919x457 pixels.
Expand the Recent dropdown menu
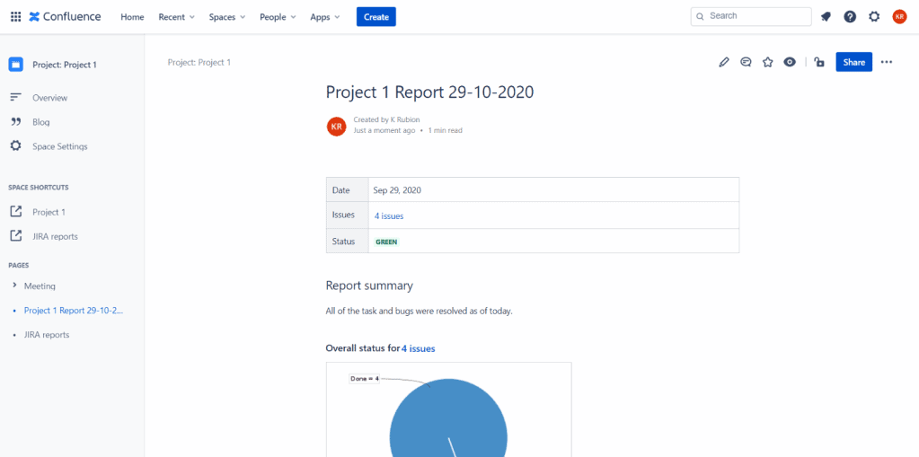tap(176, 17)
